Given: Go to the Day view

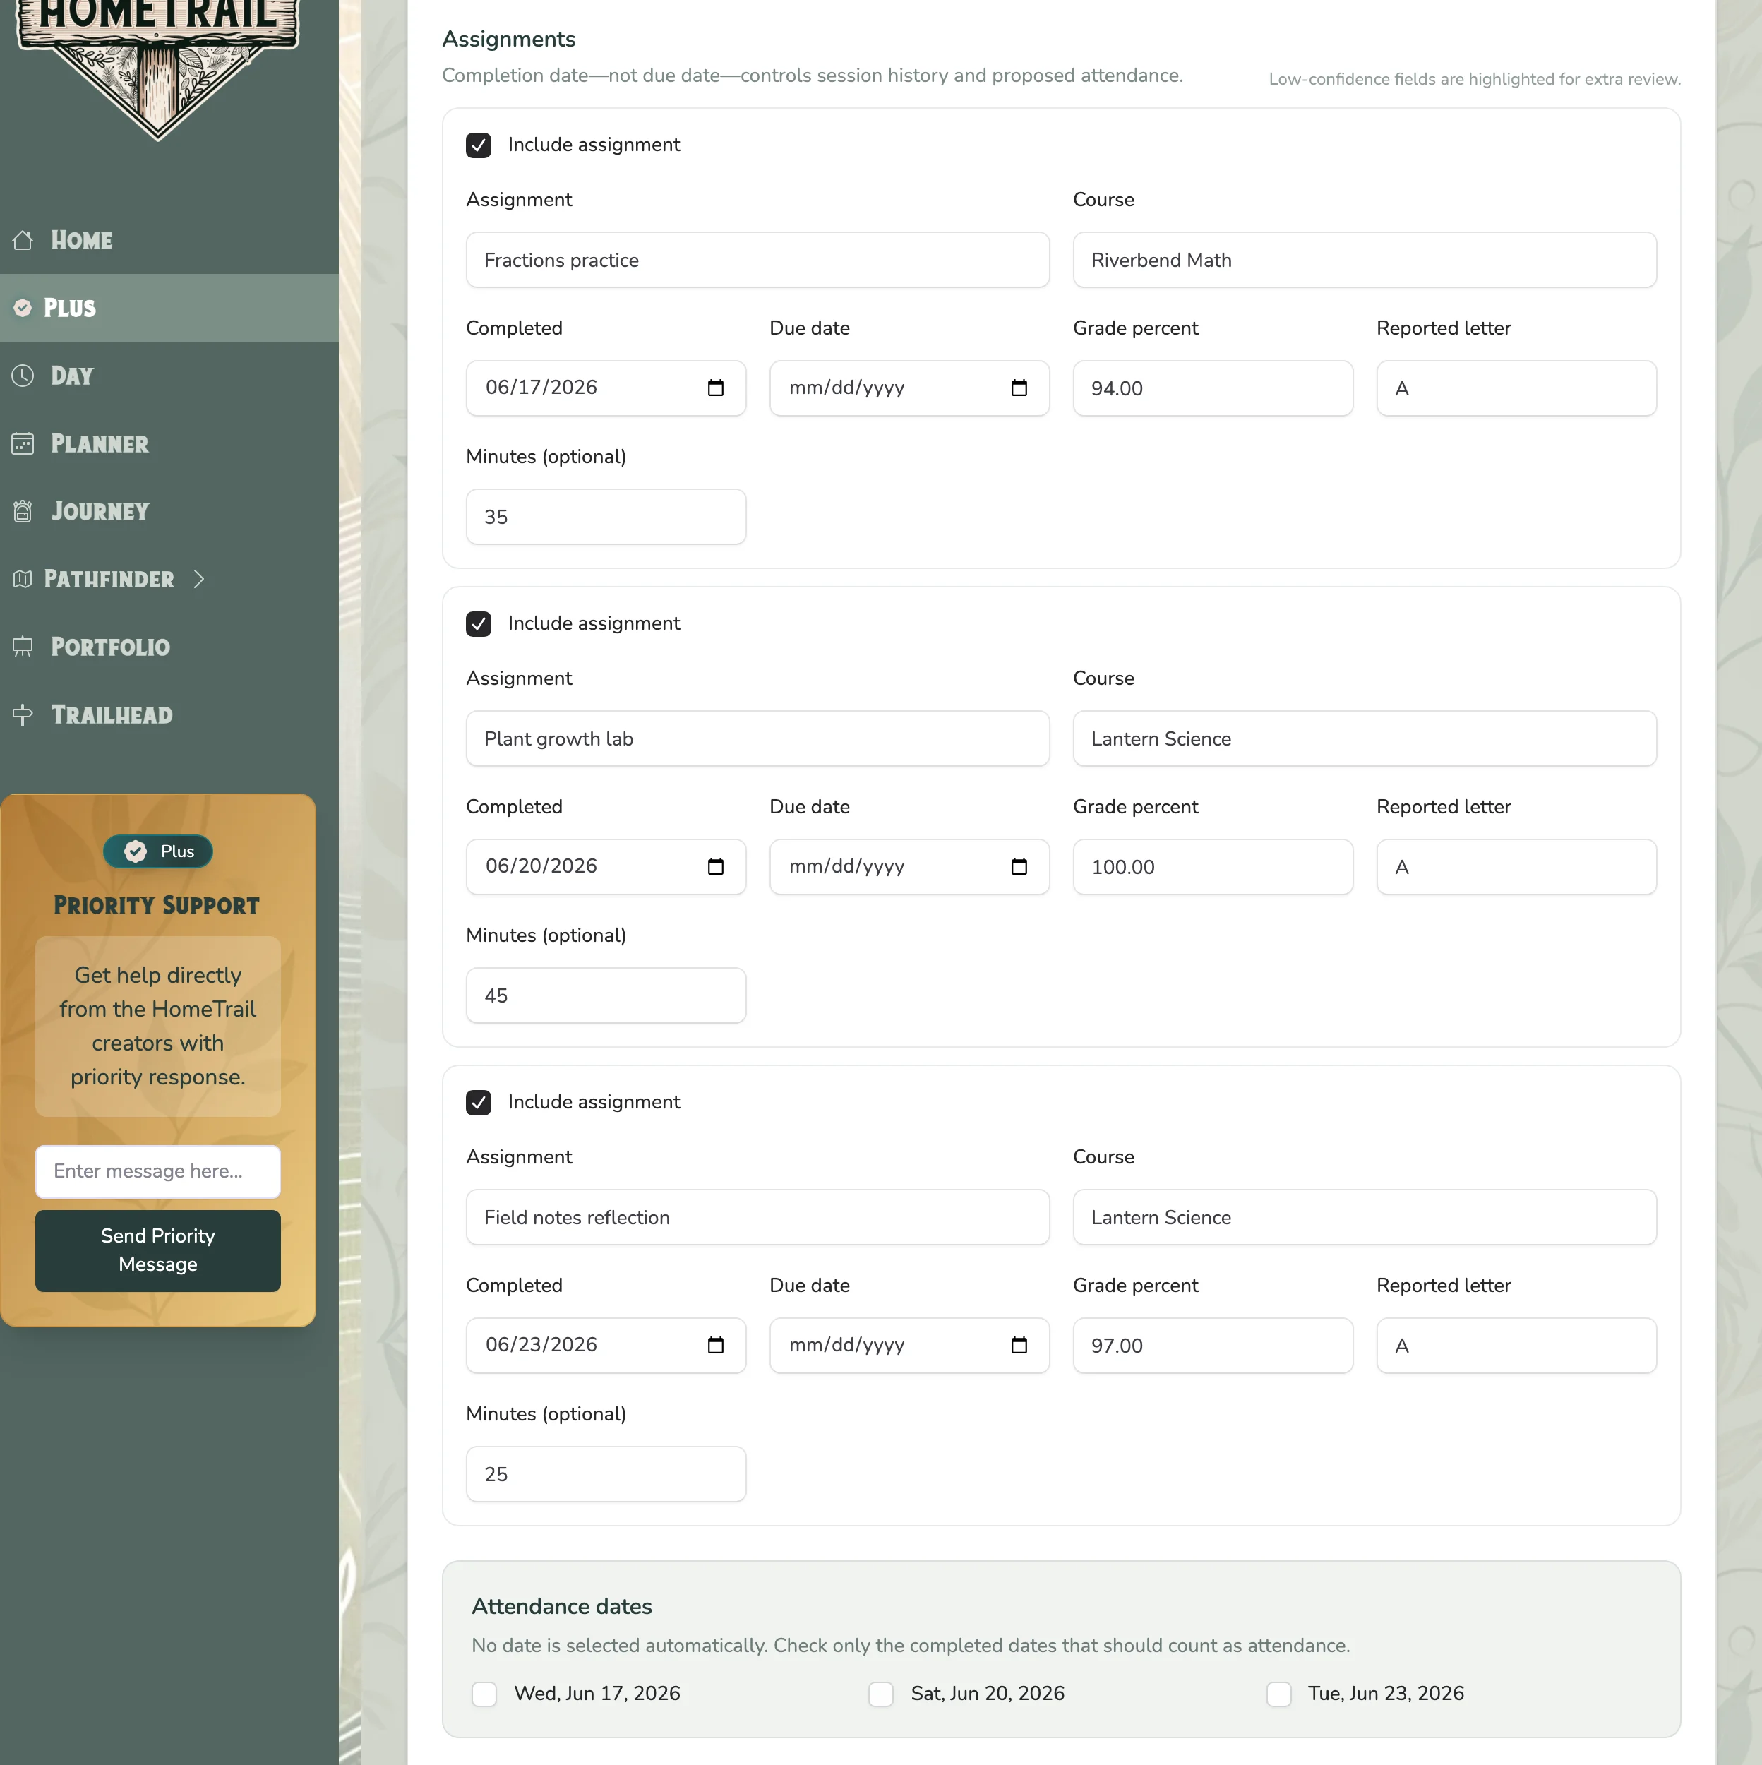Looking at the screenshot, I should (x=169, y=376).
